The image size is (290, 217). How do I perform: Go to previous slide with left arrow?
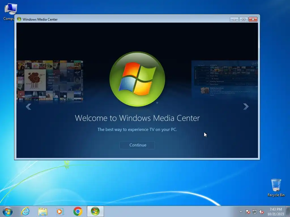(x=29, y=107)
